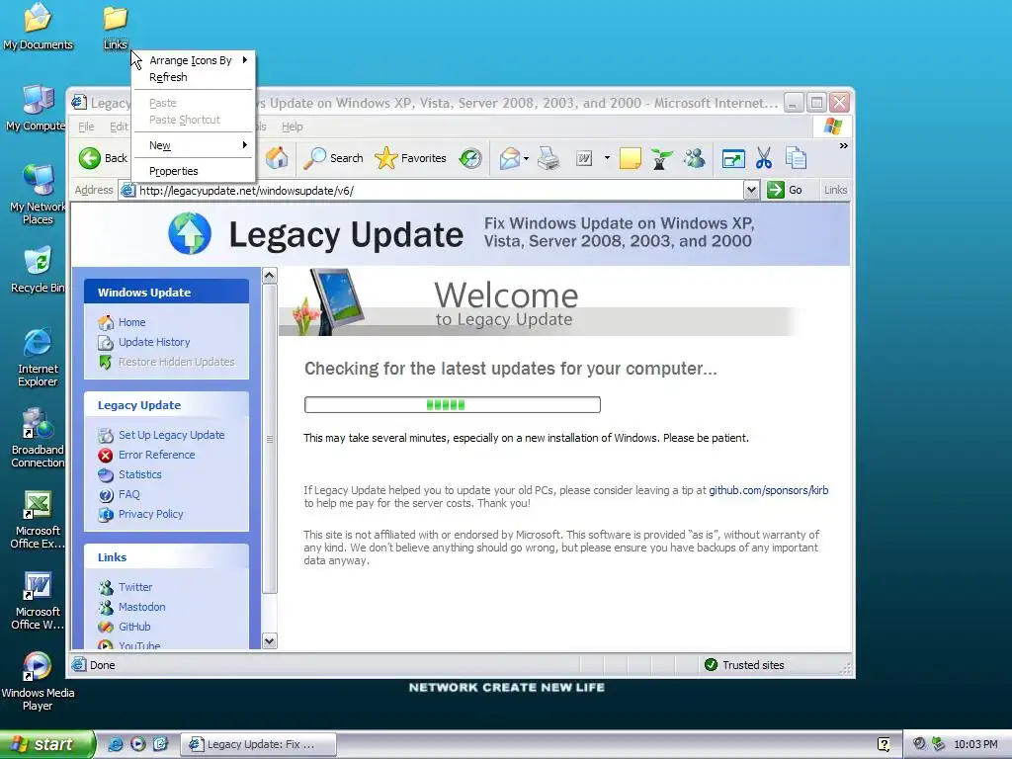Screen dimensions: 1012x759
Task: Open the Word edit icon dropdown arrow
Action: 607,157
